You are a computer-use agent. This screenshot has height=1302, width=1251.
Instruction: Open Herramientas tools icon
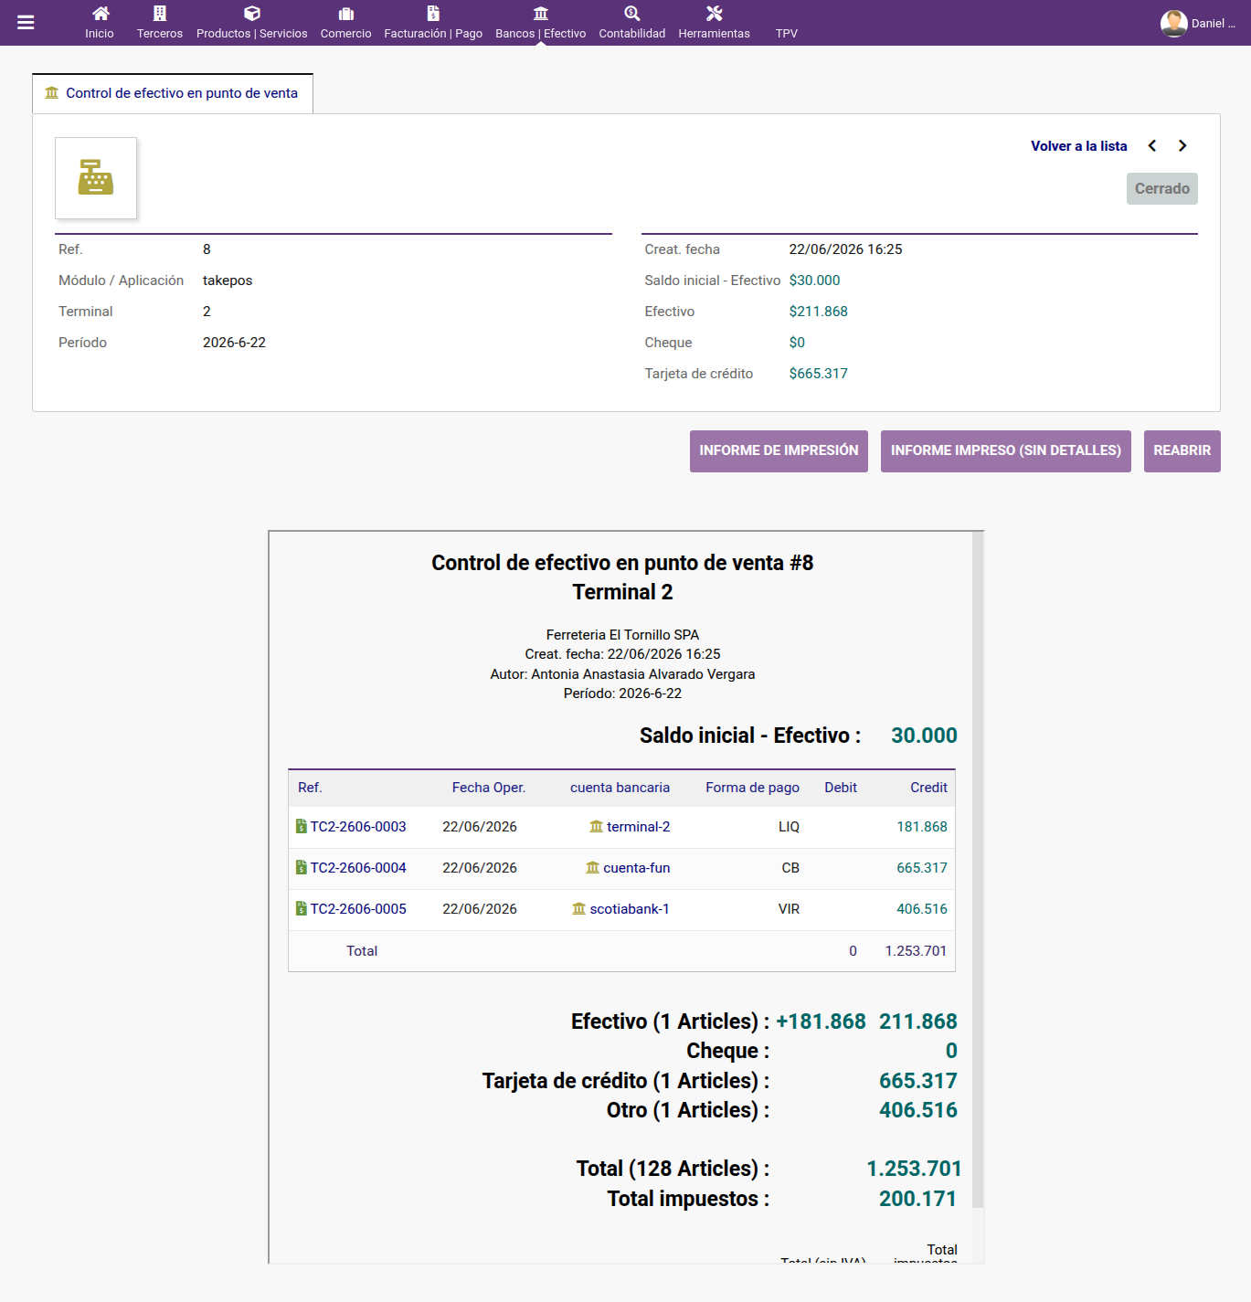(715, 13)
